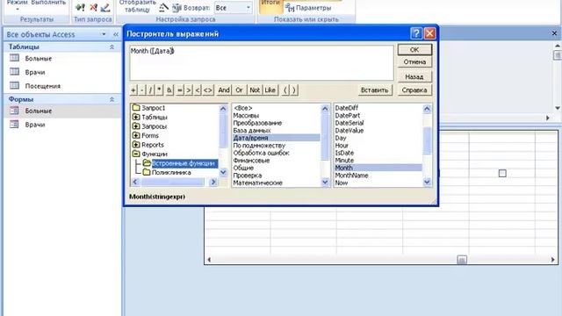Click the Вставить paste button
Viewport: 562px width, 316px height.
375,90
